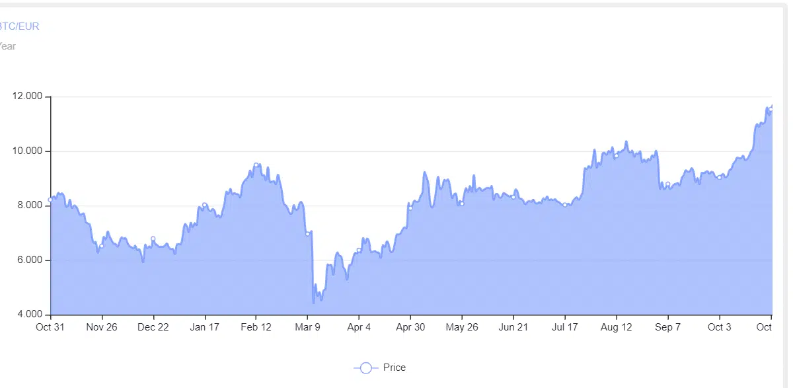The width and height of the screenshot is (793, 388).
Task: Select the data point above Dec 22
Action: [153, 239]
